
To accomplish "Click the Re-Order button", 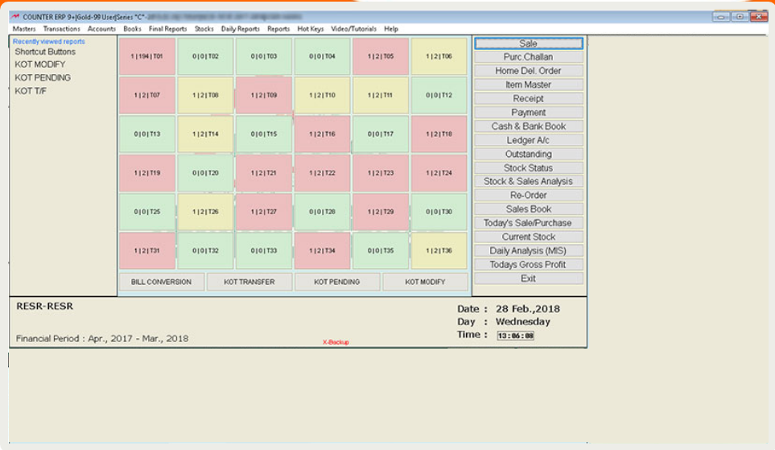I will coord(529,196).
